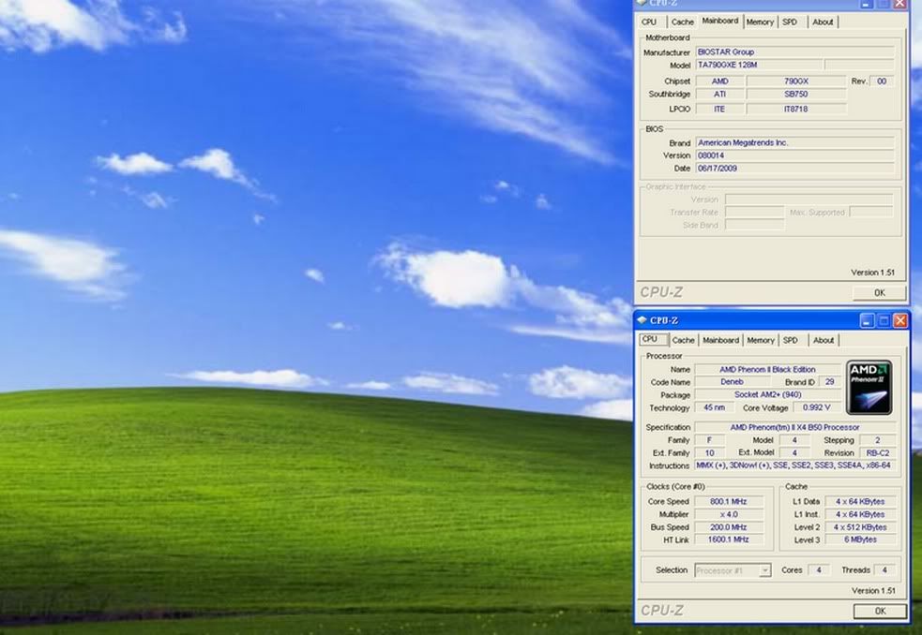Viewport: 922px width, 635px height.
Task: Select About tab in the Mainboard window
Action: pos(823,22)
